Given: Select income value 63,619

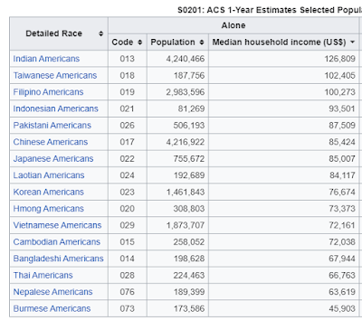Looking at the screenshot, I should coord(342,292).
